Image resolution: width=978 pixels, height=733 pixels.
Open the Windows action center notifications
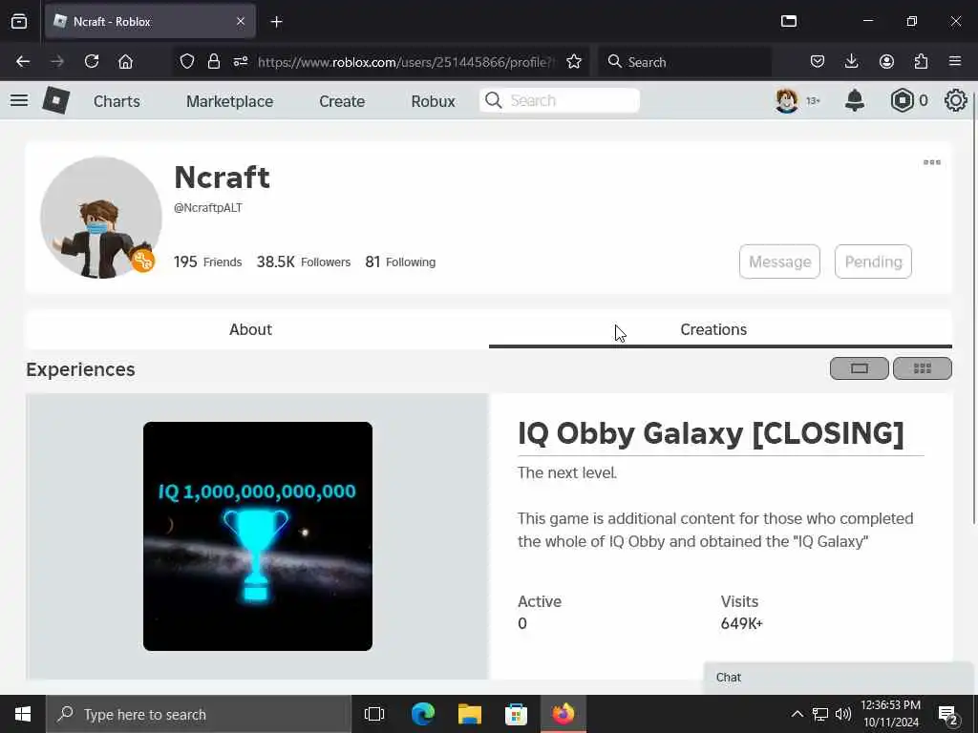pyautogui.click(x=948, y=715)
